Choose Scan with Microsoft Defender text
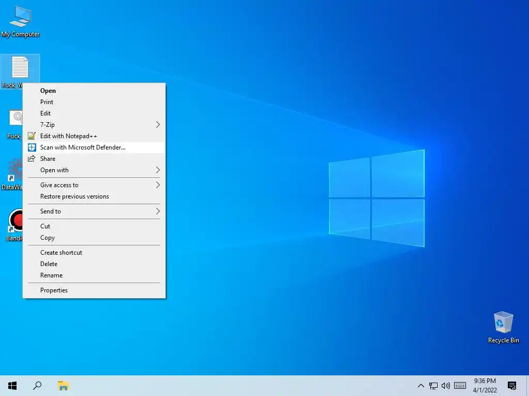 point(83,147)
